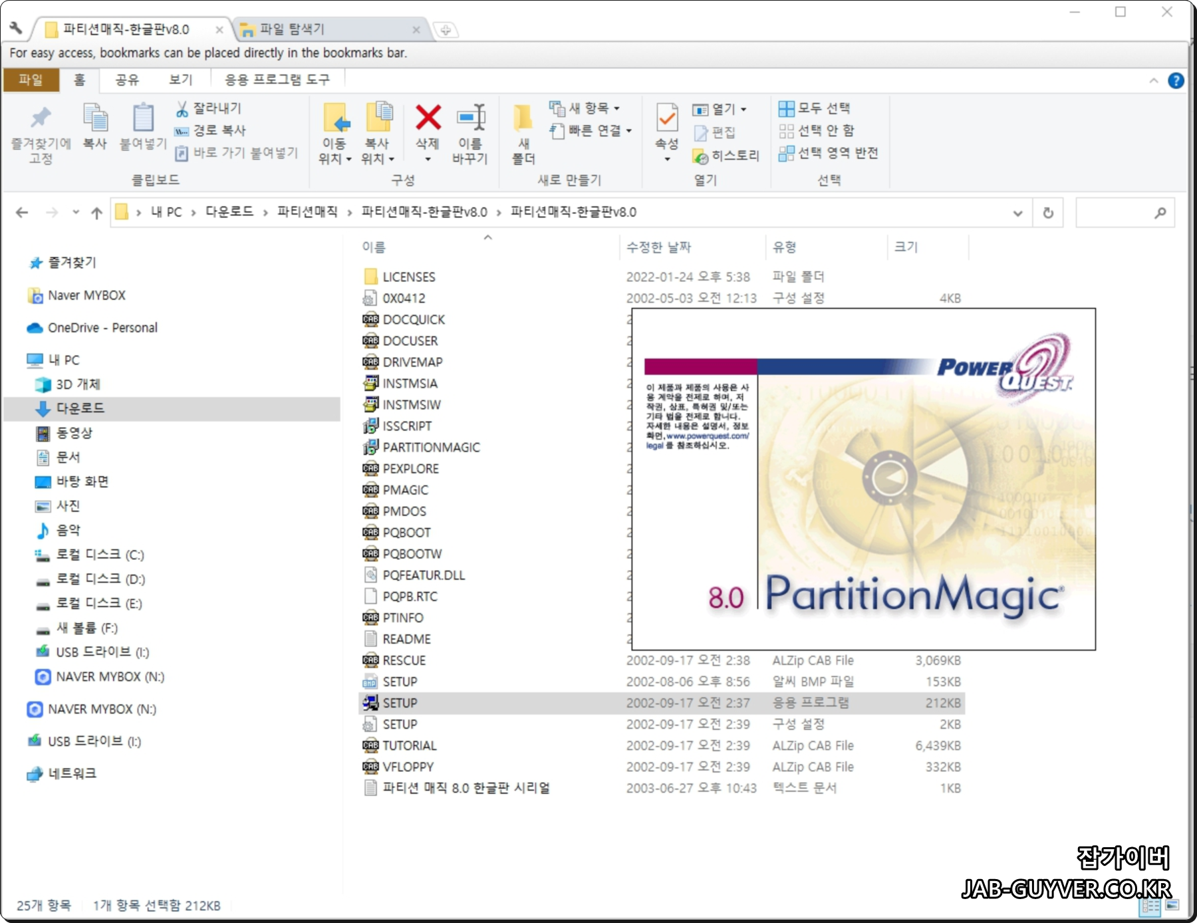Switch to large icons view in status bar
Image resolution: width=1197 pixels, height=923 pixels.
click(x=1172, y=906)
